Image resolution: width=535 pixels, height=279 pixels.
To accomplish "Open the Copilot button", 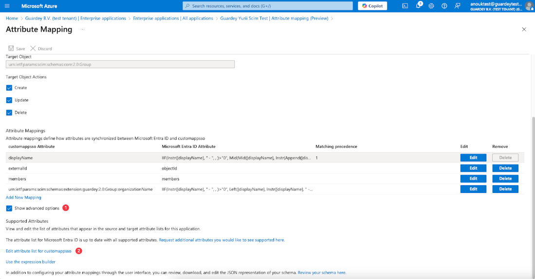I will click(373, 6).
